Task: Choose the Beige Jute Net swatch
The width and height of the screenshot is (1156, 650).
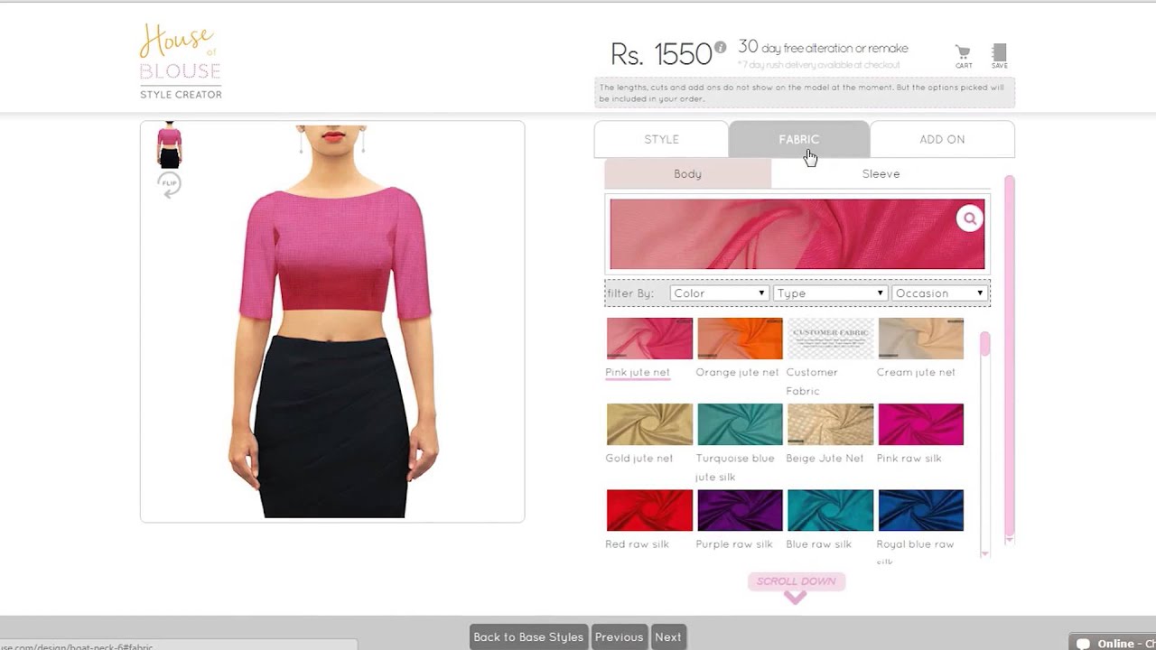Action: pos(830,424)
